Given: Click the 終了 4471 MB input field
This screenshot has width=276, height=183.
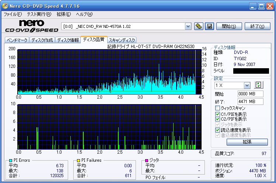Looking at the screenshot, I should click(250, 102).
